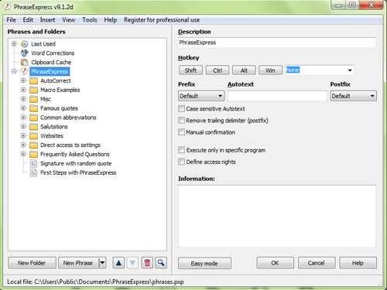
Task: Open the Tools menu
Action: [90, 20]
